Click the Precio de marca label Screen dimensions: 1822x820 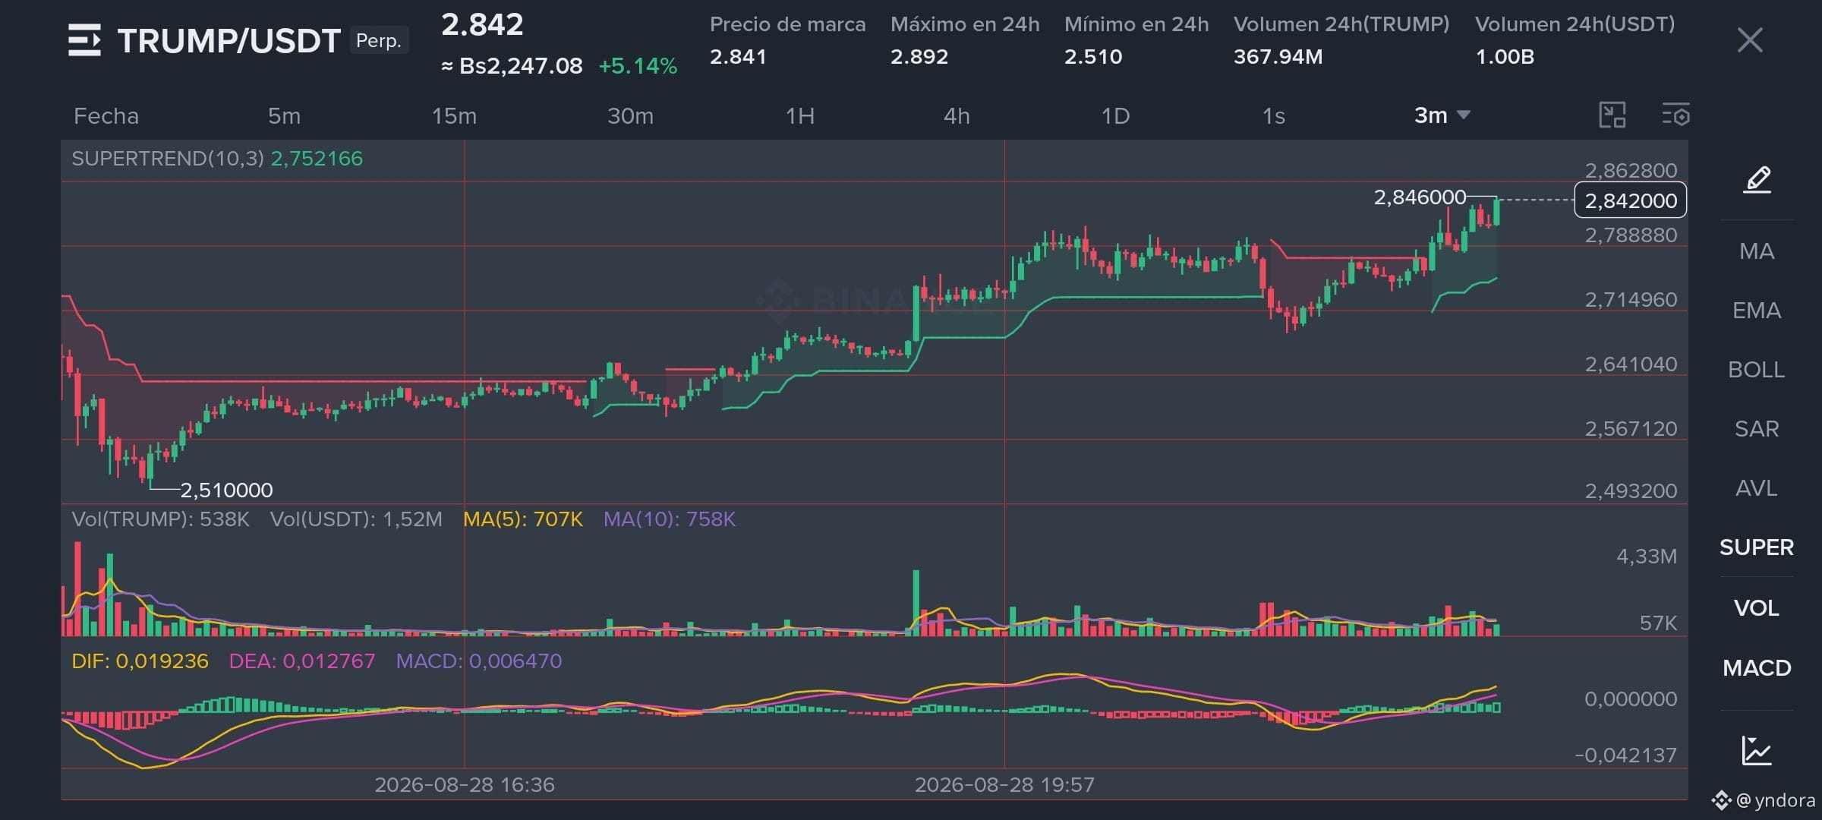pyautogui.click(x=787, y=24)
